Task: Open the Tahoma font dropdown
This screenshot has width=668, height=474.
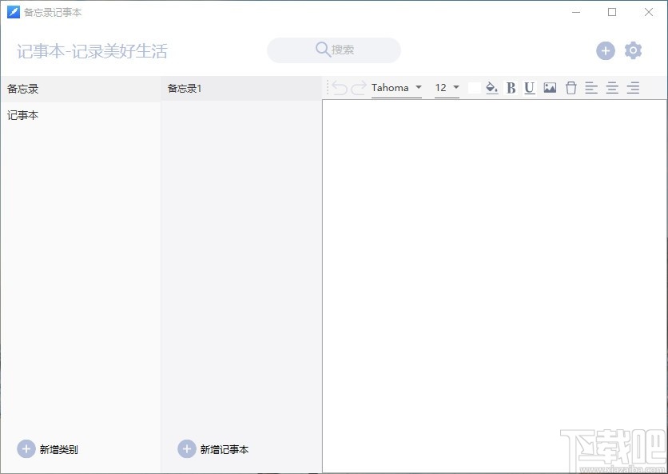Action: (x=396, y=88)
